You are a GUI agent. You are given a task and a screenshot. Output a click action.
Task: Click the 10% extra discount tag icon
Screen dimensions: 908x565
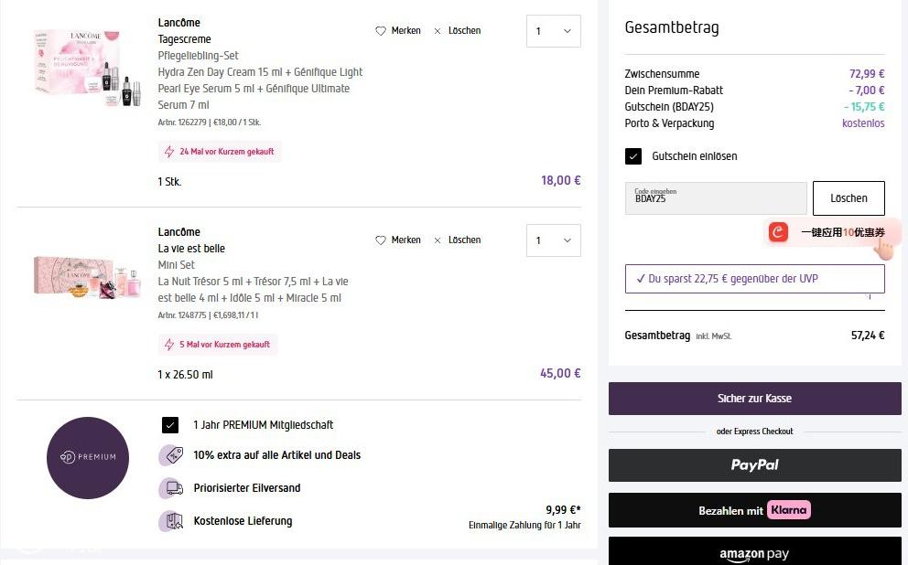[171, 455]
